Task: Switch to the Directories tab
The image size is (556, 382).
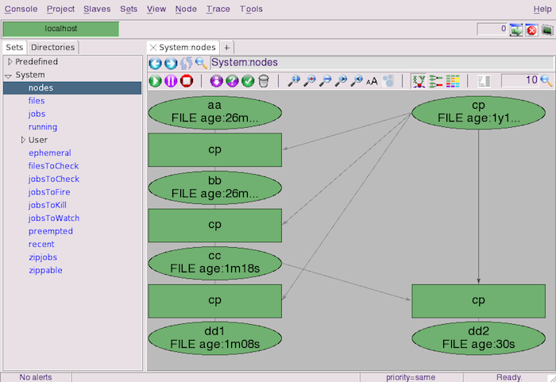Action: 52,48
